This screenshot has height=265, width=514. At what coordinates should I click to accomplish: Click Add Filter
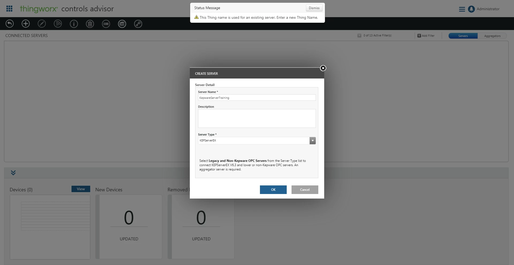click(426, 36)
